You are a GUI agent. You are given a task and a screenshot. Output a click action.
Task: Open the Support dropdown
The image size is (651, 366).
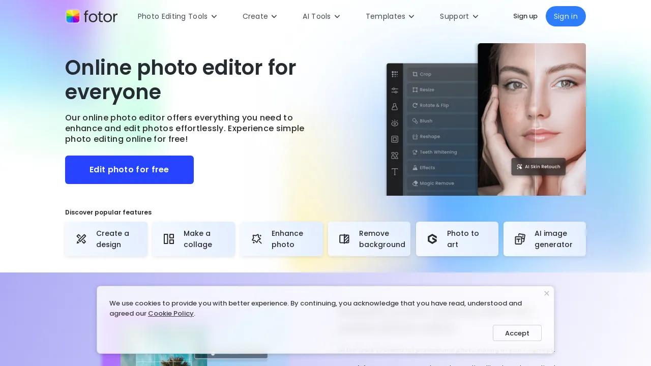(459, 16)
